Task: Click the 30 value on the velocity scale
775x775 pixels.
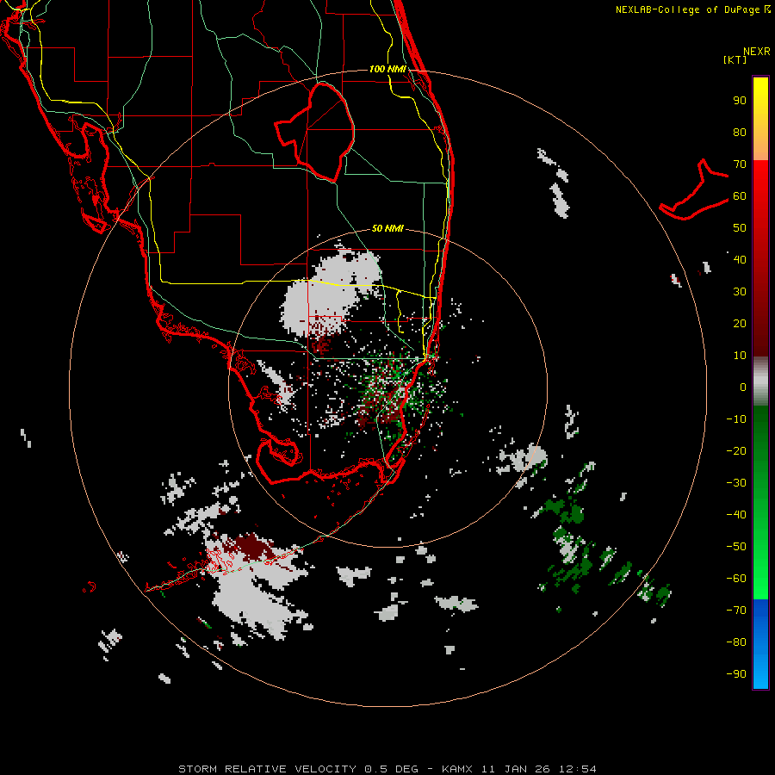Action: [x=740, y=292]
